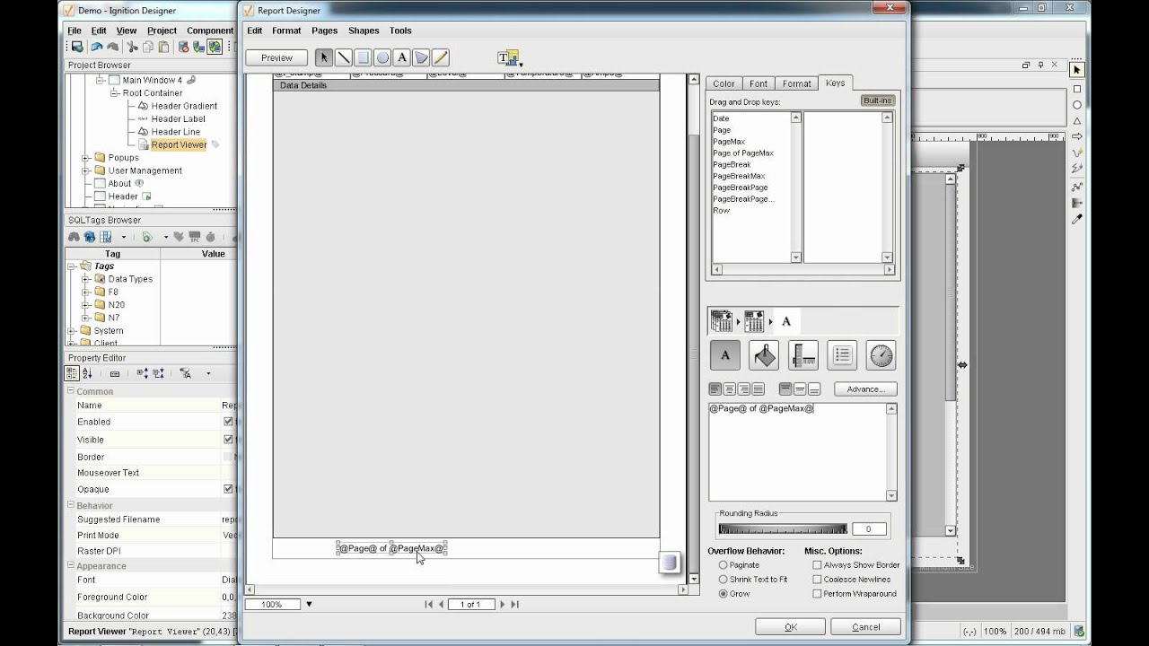Choose the Rectangle shape tool
1149x646 pixels.
coord(363,57)
